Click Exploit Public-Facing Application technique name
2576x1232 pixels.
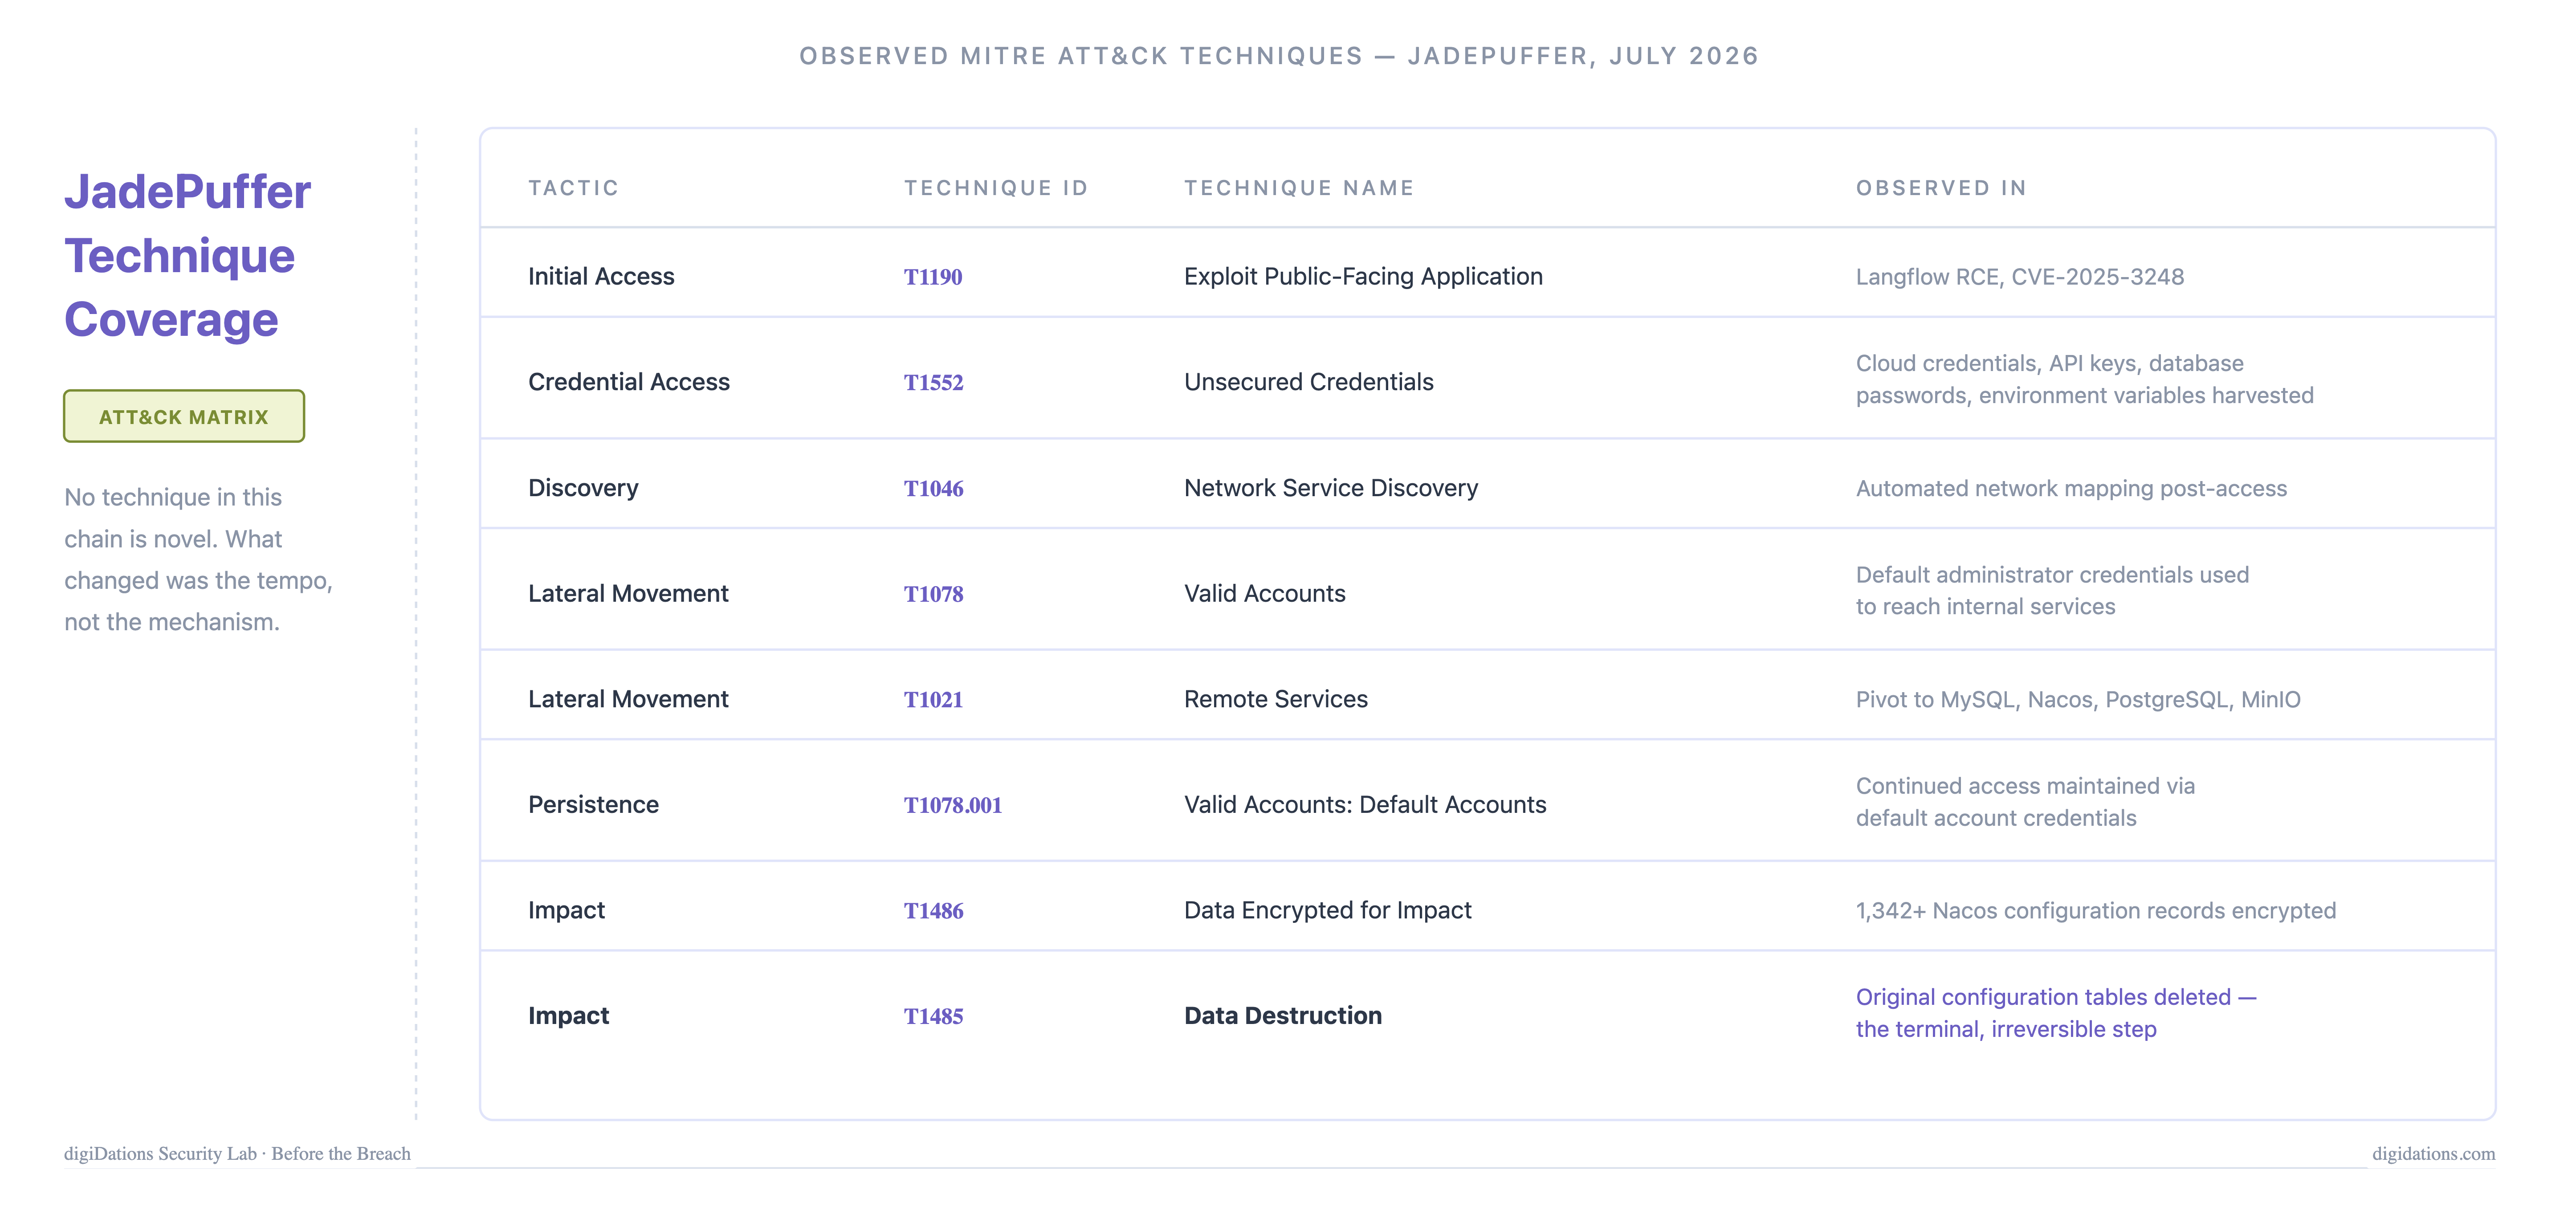pyautogui.click(x=1363, y=276)
